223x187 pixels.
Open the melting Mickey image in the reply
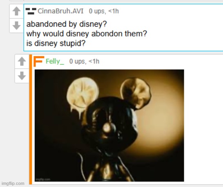point(109,126)
